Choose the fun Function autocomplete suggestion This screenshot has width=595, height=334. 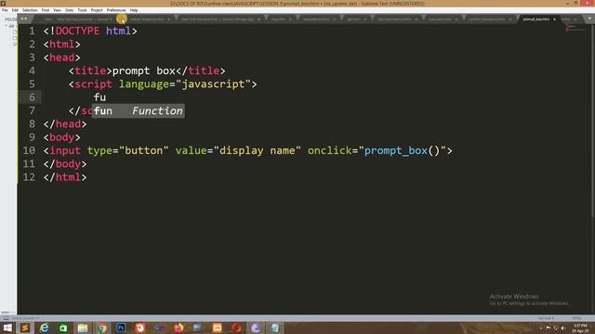[x=139, y=111]
